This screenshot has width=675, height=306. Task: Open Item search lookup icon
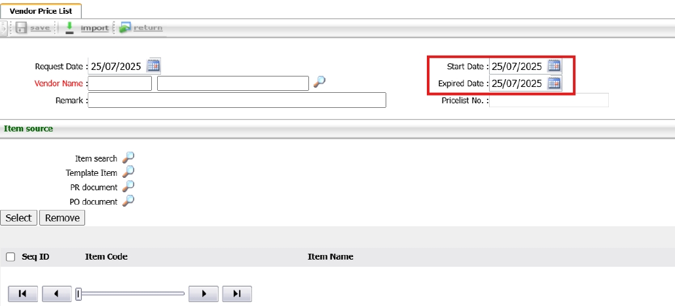click(128, 158)
